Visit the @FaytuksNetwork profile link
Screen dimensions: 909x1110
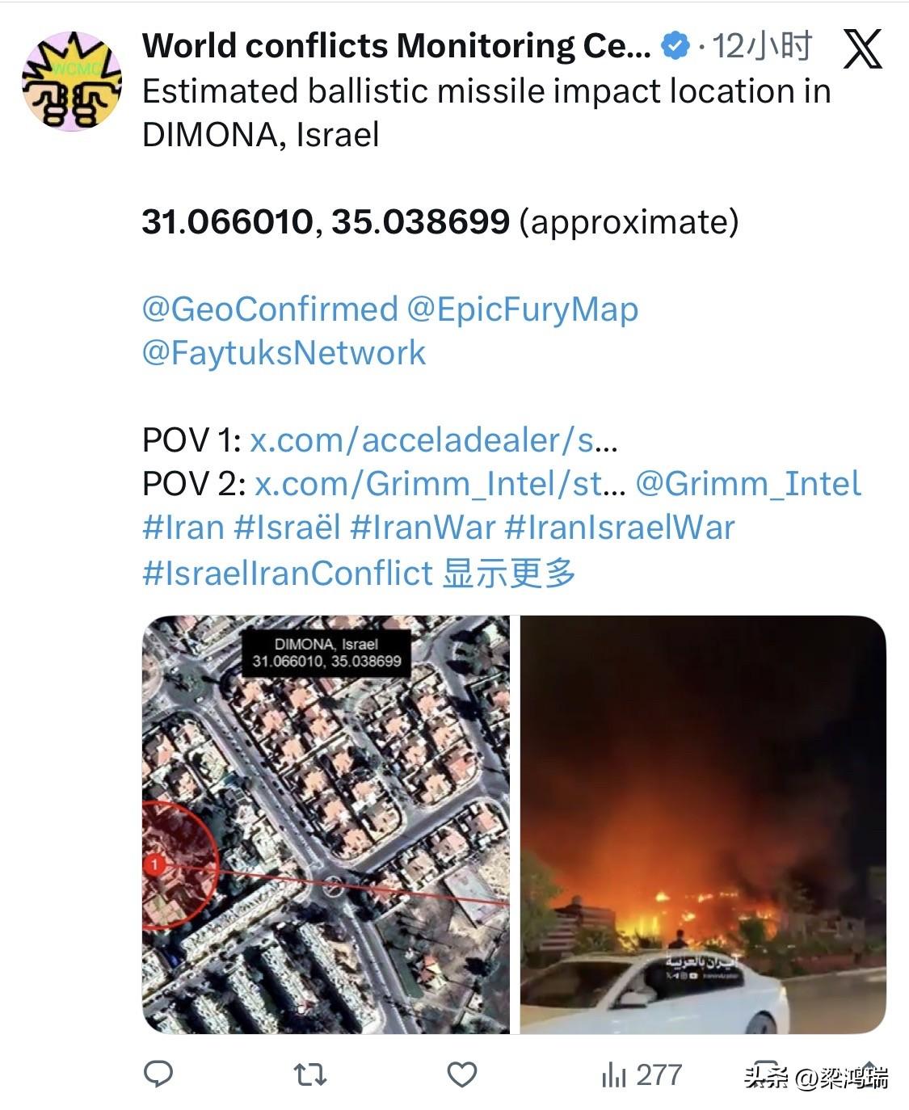pyautogui.click(x=284, y=353)
